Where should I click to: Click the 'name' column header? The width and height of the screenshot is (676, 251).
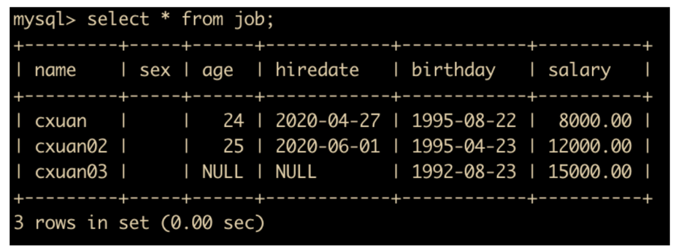(56, 70)
